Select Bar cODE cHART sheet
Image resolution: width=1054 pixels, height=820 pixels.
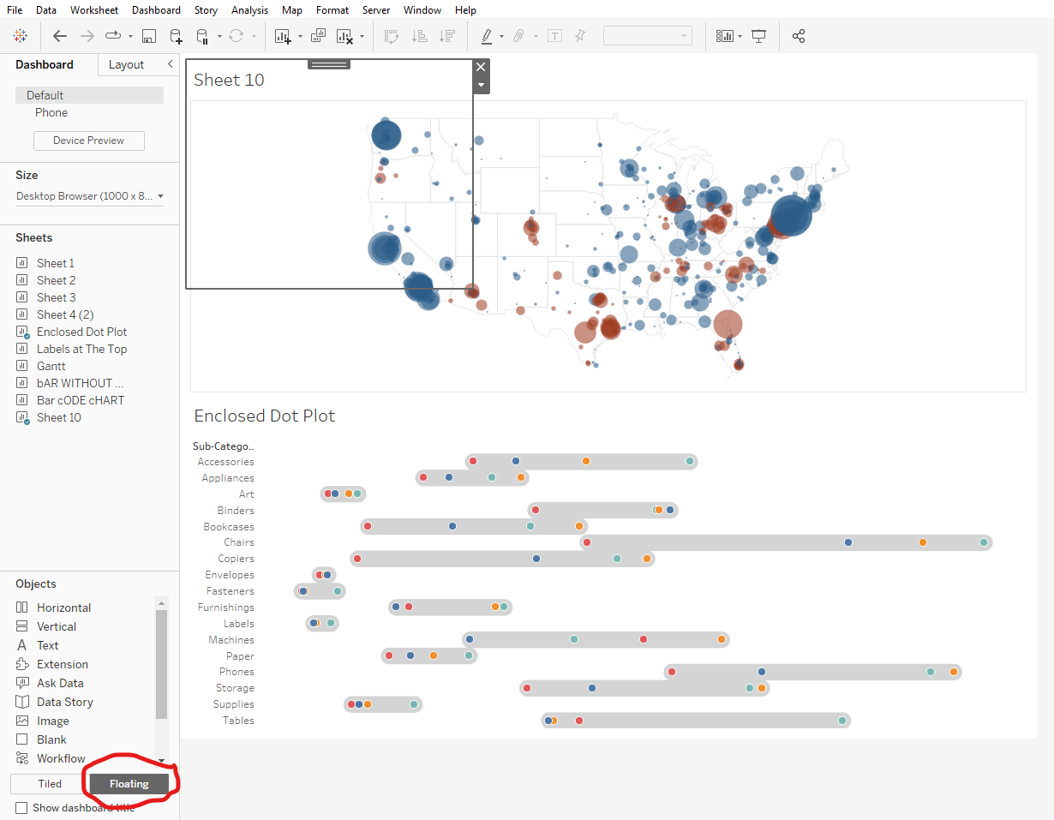click(x=80, y=400)
